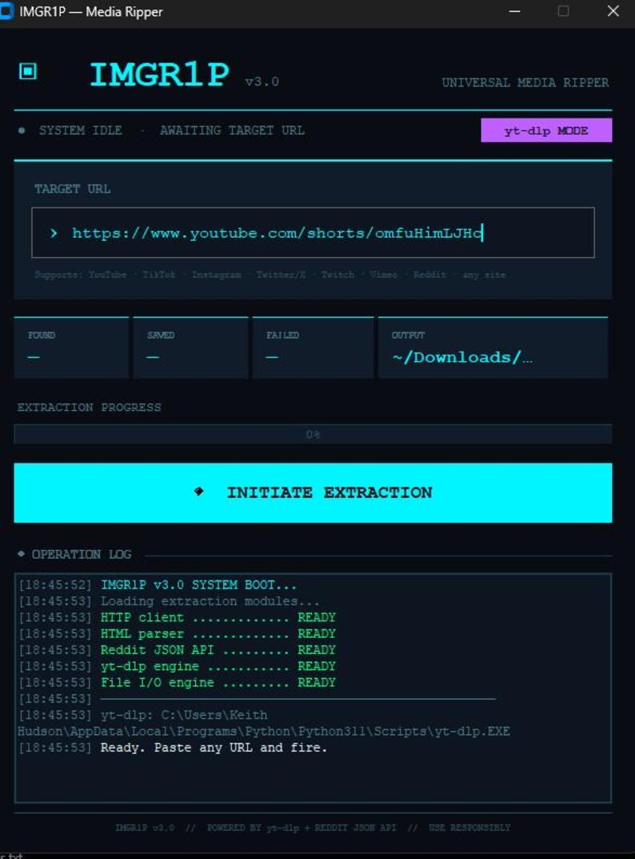Image resolution: width=635 pixels, height=859 pixels.
Task: Click the UNIVERSAL MEDIA RIPPER tagline
Action: pyautogui.click(x=525, y=82)
